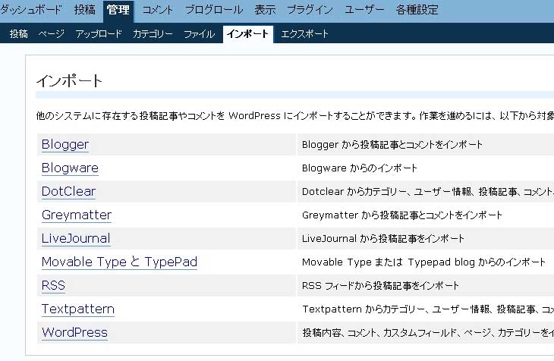Open the 表示 menu
Screen dimensions: 554x361
(x=265, y=10)
